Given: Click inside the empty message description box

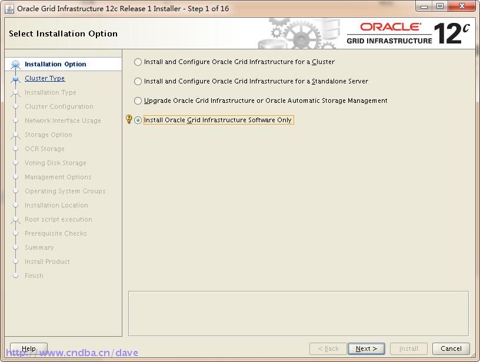Looking at the screenshot, I should pyautogui.click(x=298, y=313).
